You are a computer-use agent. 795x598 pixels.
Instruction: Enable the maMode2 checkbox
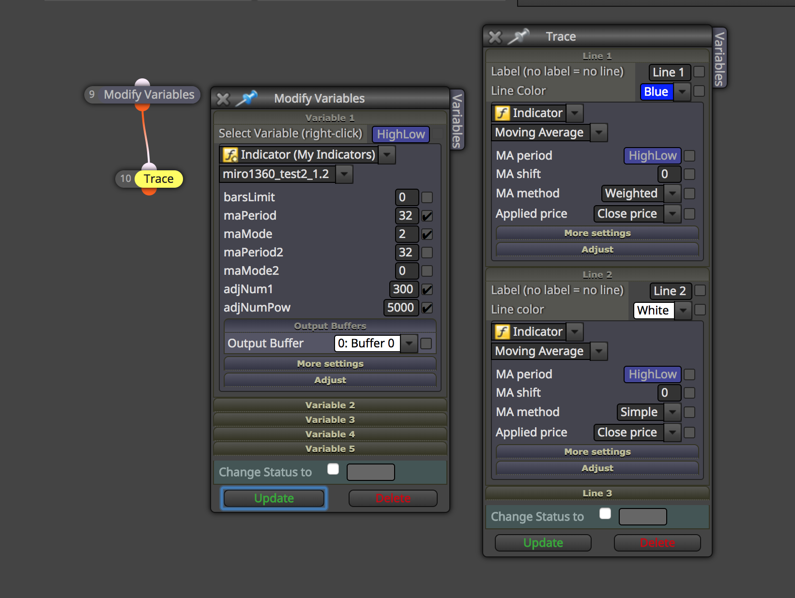pos(427,271)
